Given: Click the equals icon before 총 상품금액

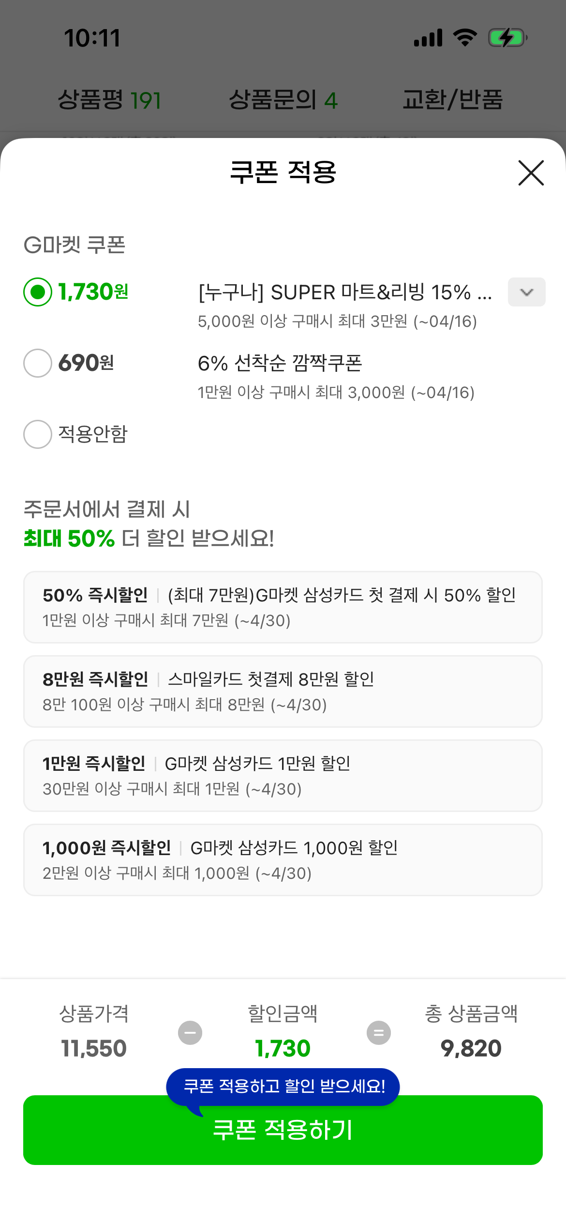Looking at the screenshot, I should click(x=379, y=1033).
